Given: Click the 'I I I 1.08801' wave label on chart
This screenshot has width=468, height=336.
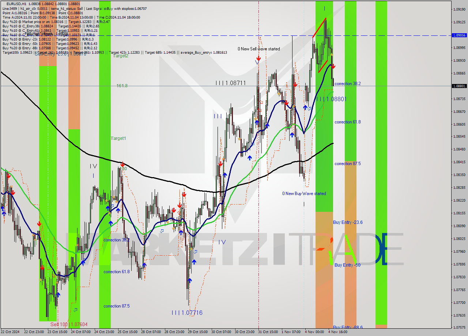Looking at the screenshot, I should (x=332, y=99).
